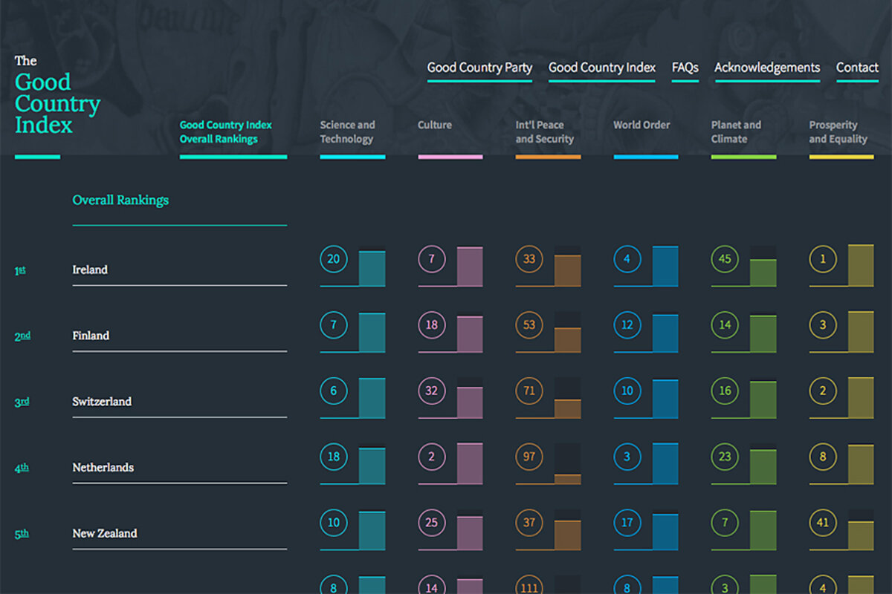Open Netherlands country row
Viewport: 892px width, 594px height.
[179, 468]
